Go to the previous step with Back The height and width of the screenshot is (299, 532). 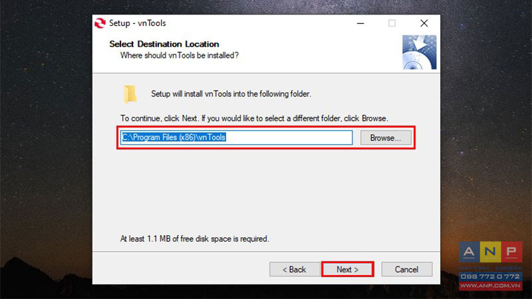[x=295, y=270]
